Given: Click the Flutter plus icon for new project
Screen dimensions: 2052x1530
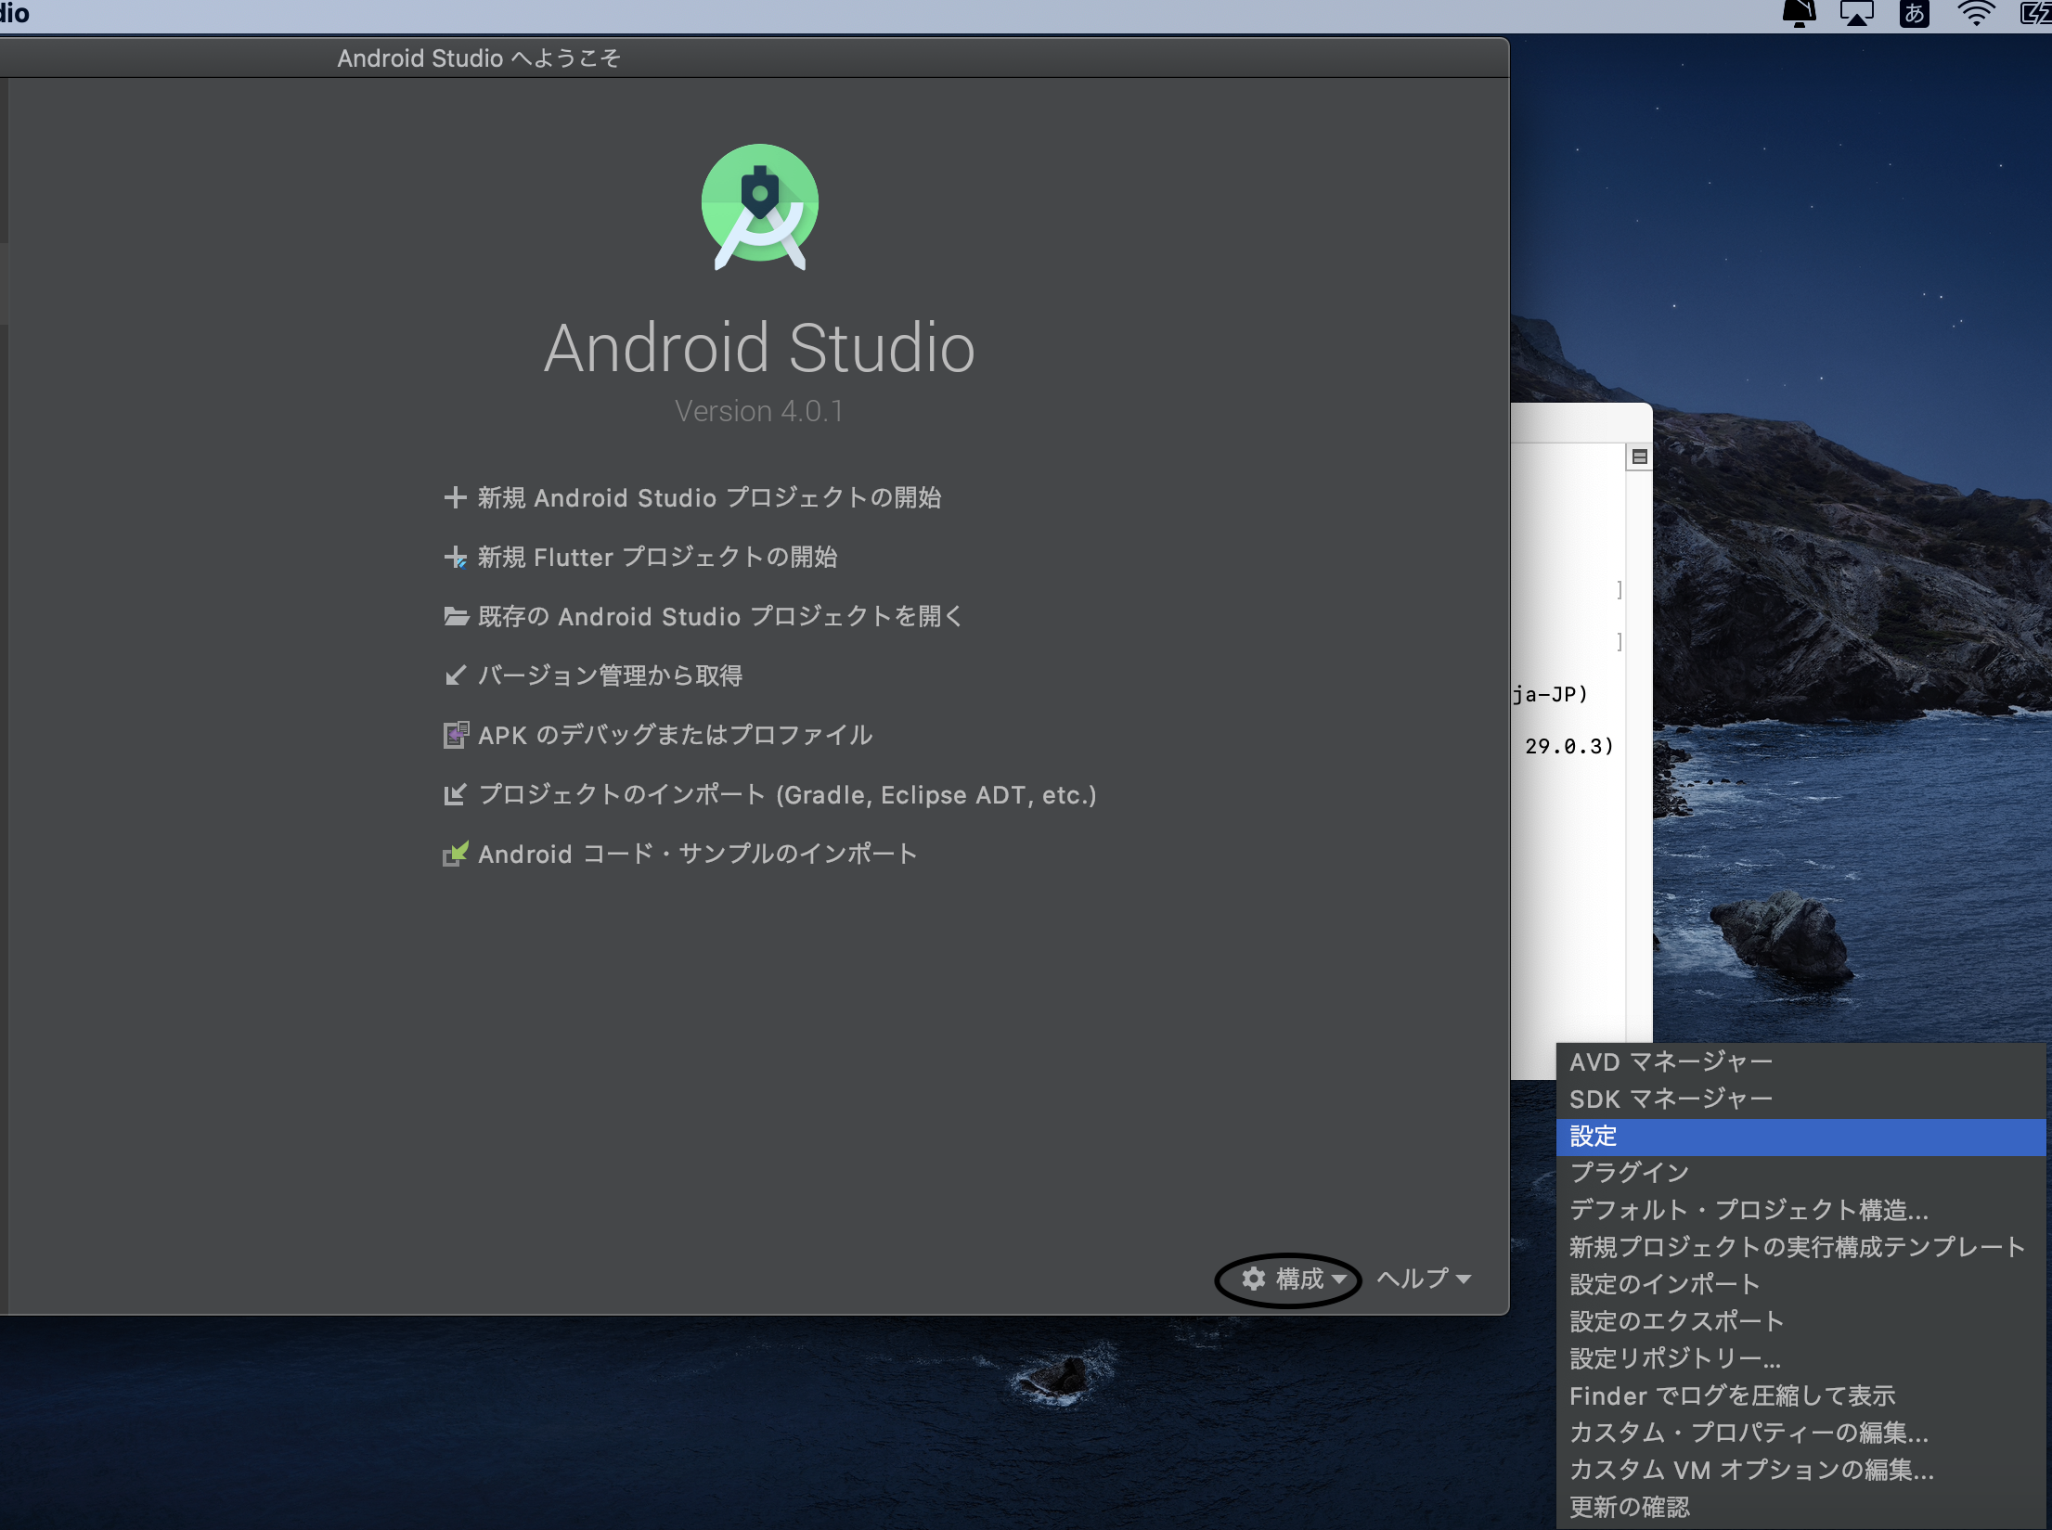Looking at the screenshot, I should (455, 557).
